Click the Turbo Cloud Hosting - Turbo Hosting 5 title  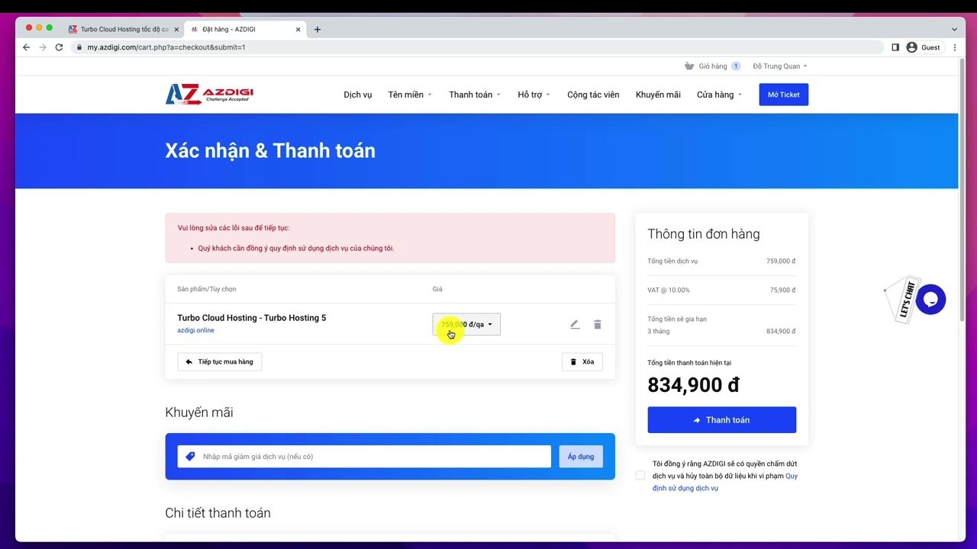point(252,318)
